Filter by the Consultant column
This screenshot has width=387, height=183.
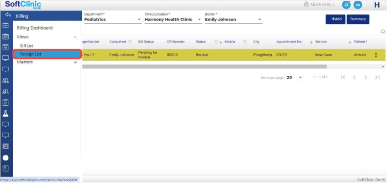pyautogui.click(x=130, y=42)
